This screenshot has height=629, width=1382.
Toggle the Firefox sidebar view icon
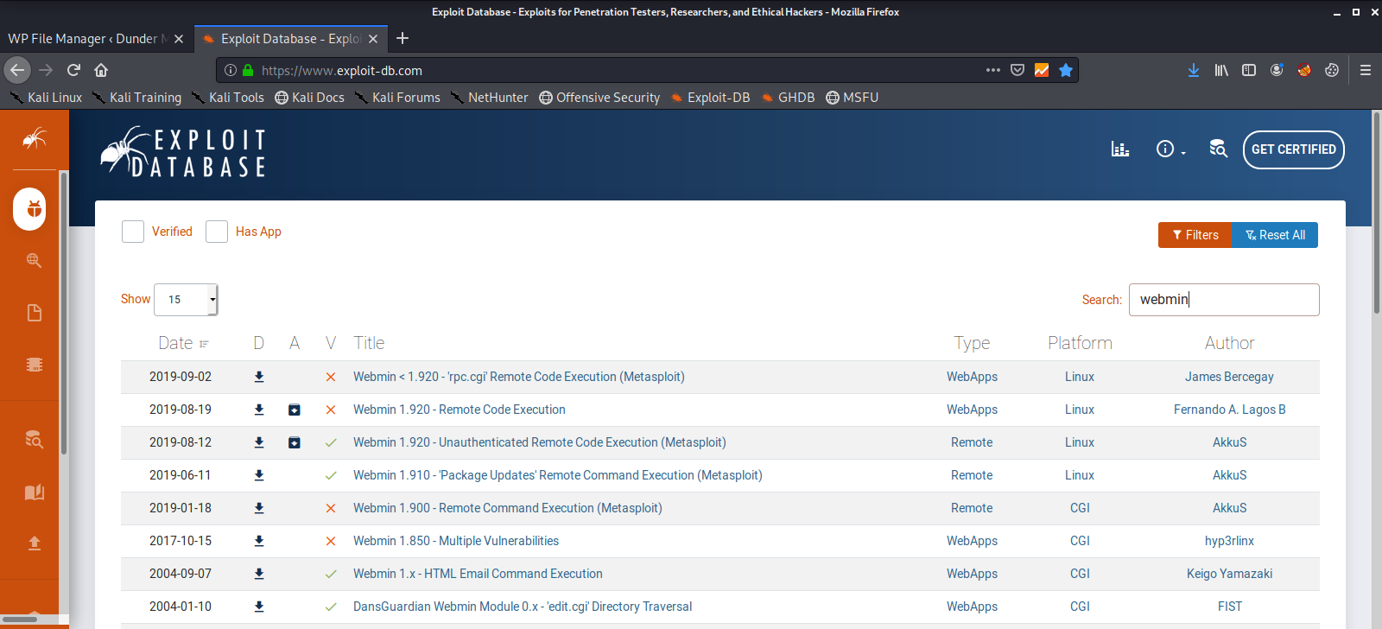1249,70
